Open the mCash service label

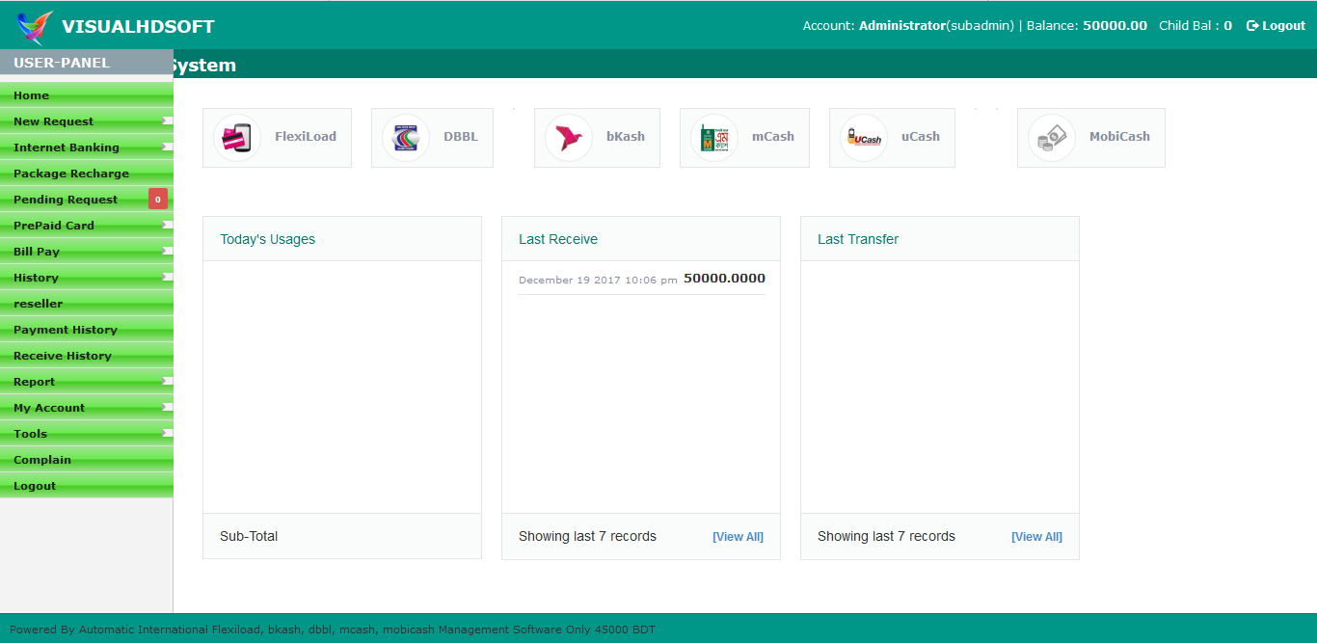(x=773, y=137)
